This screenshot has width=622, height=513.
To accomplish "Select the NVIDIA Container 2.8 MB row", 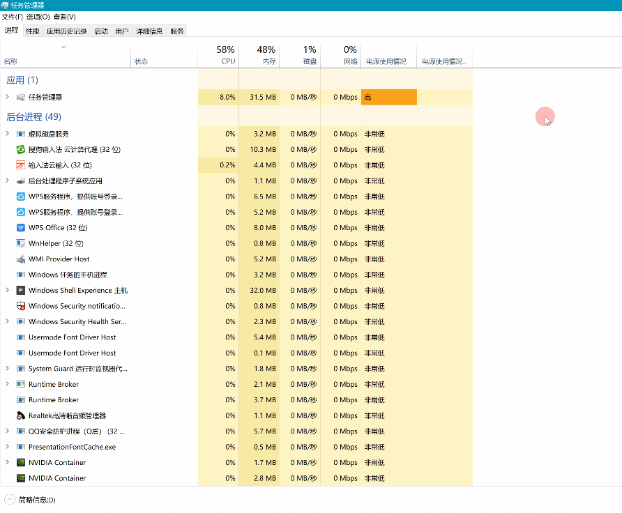I will [x=236, y=478].
